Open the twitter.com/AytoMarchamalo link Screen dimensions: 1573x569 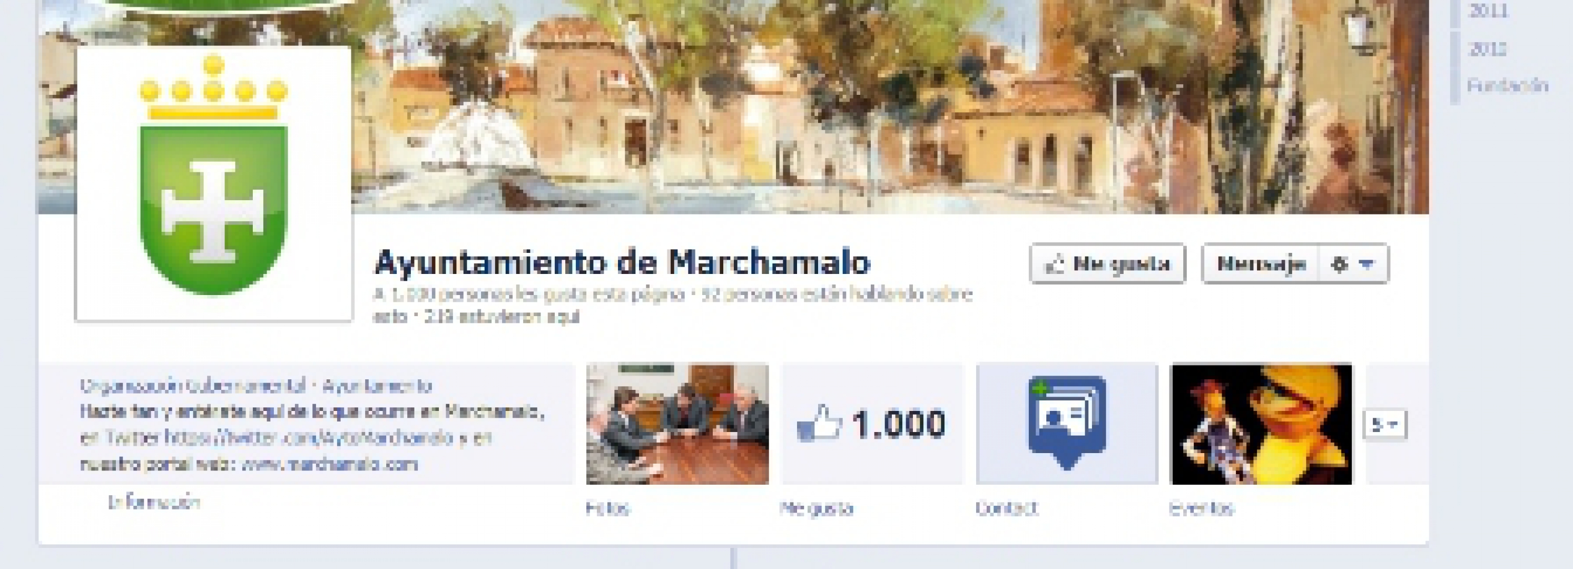[x=309, y=438]
